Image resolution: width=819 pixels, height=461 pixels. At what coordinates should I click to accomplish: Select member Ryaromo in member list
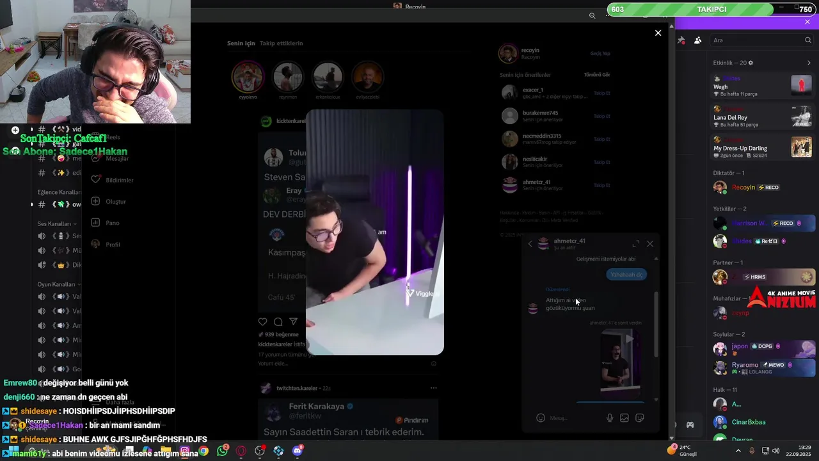(x=762, y=368)
